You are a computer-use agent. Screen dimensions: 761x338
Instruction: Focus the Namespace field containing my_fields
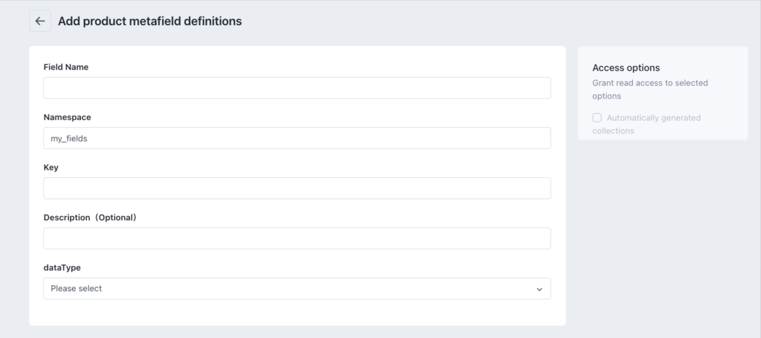coord(297,138)
